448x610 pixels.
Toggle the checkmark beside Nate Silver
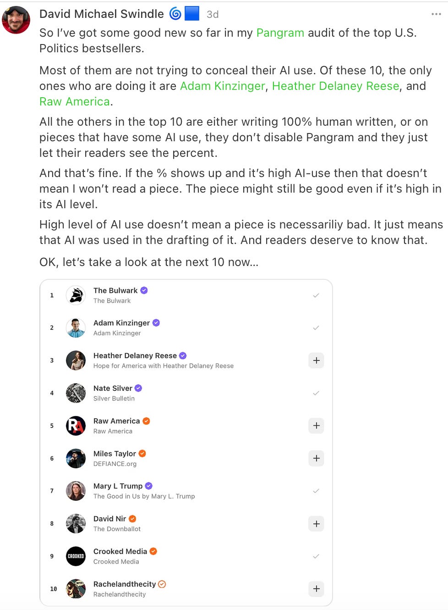(316, 393)
